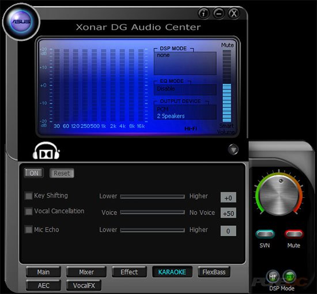Open the info (i) button
317x294 pixels.
[203, 14]
